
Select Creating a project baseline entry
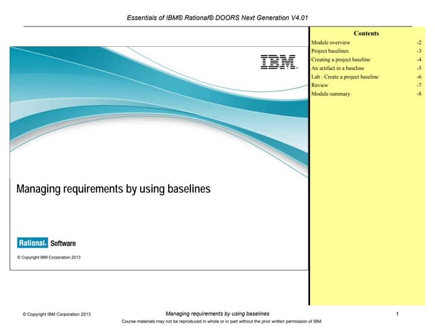(x=340, y=60)
